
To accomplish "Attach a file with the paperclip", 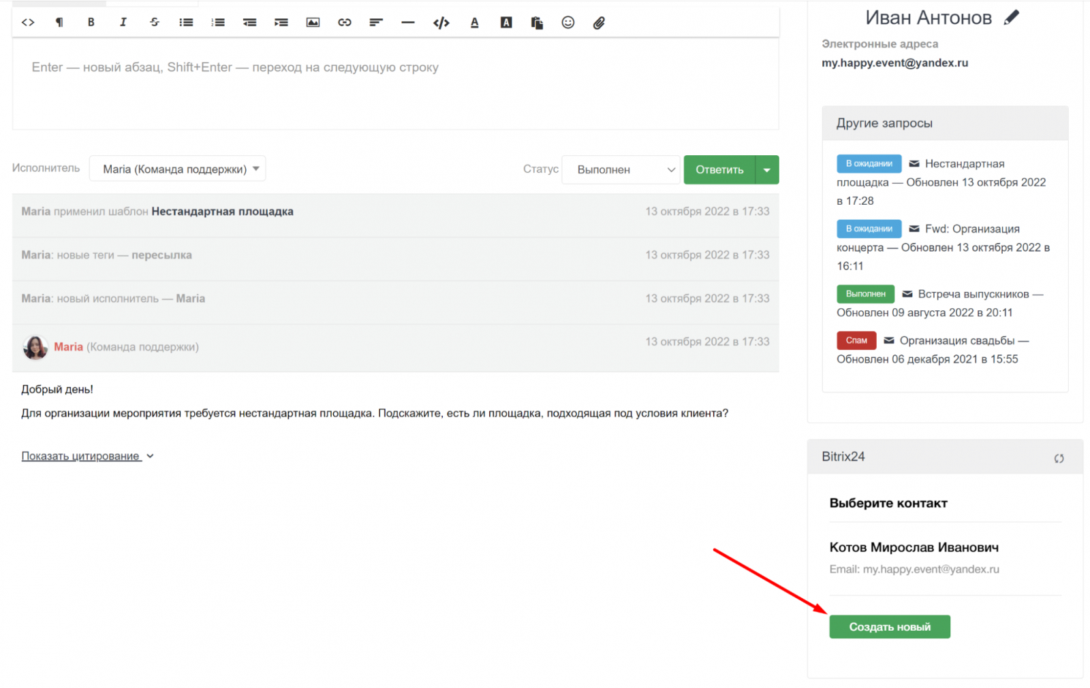I will pyautogui.click(x=599, y=22).
